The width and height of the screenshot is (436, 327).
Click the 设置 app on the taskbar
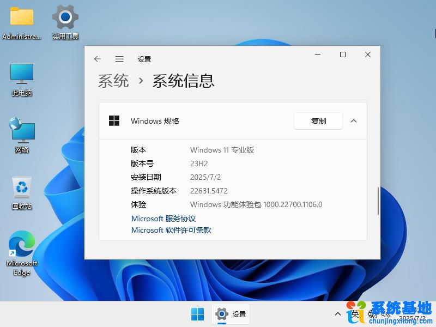231,314
